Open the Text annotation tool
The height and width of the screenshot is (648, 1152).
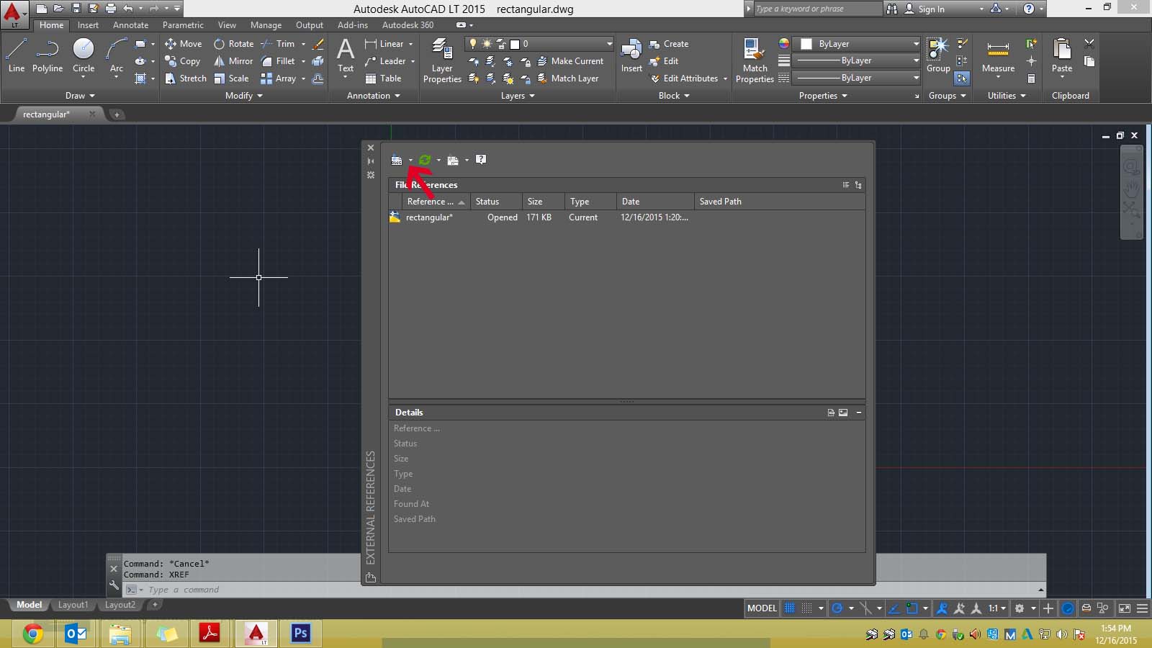(346, 56)
